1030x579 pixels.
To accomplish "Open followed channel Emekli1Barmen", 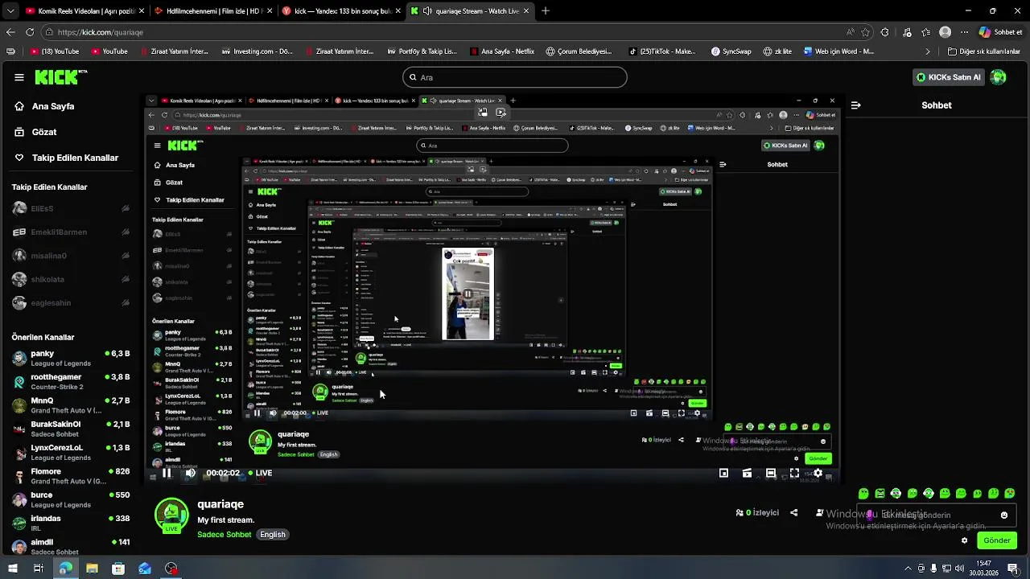I will 71,232.
